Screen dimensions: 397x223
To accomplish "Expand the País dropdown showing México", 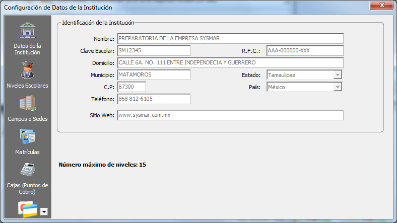I will tap(338, 87).
